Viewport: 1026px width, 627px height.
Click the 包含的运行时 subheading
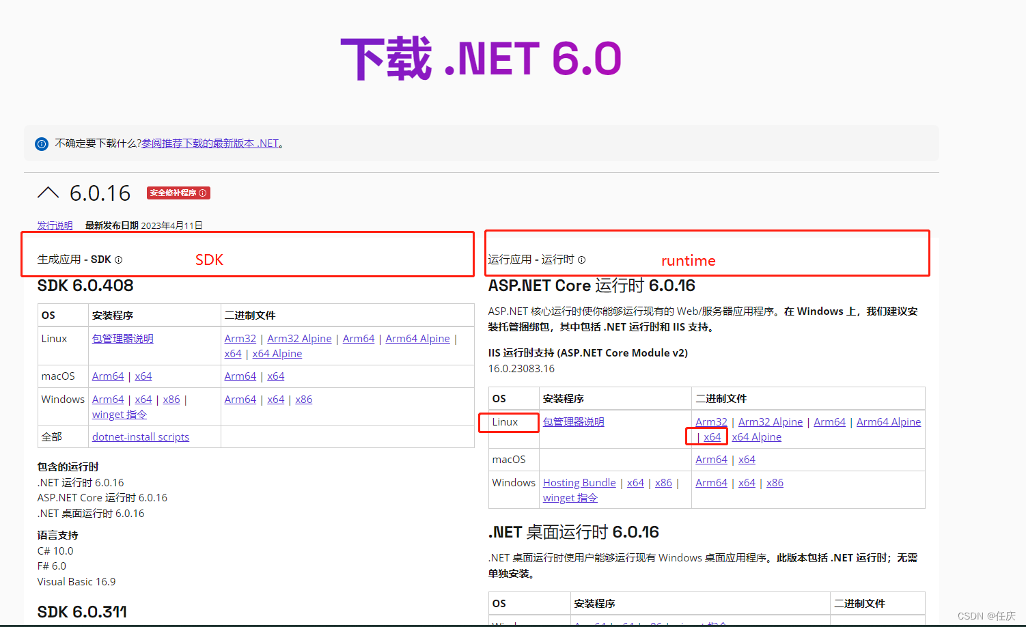click(x=68, y=467)
